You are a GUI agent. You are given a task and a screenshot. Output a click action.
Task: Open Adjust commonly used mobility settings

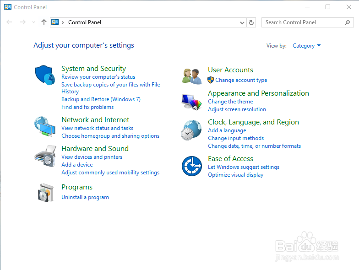point(110,173)
